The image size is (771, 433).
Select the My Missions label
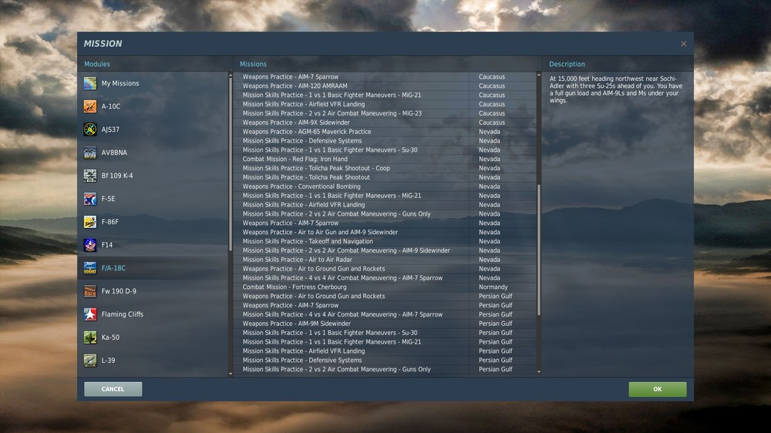pyautogui.click(x=120, y=83)
